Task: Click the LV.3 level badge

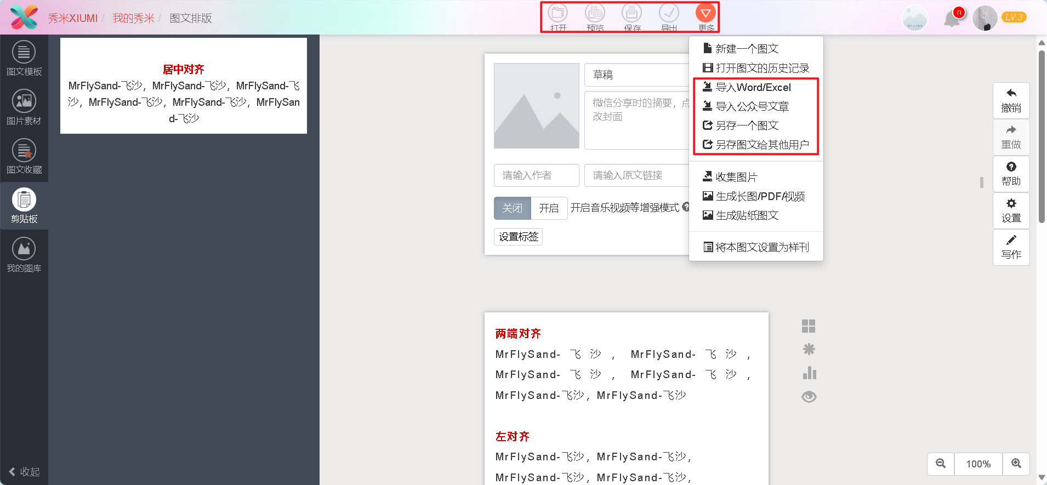Action: pos(1014,17)
